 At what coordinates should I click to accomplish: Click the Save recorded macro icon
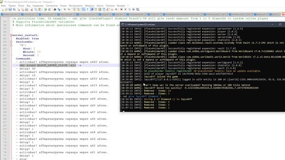pyautogui.click(x=138, y=9)
